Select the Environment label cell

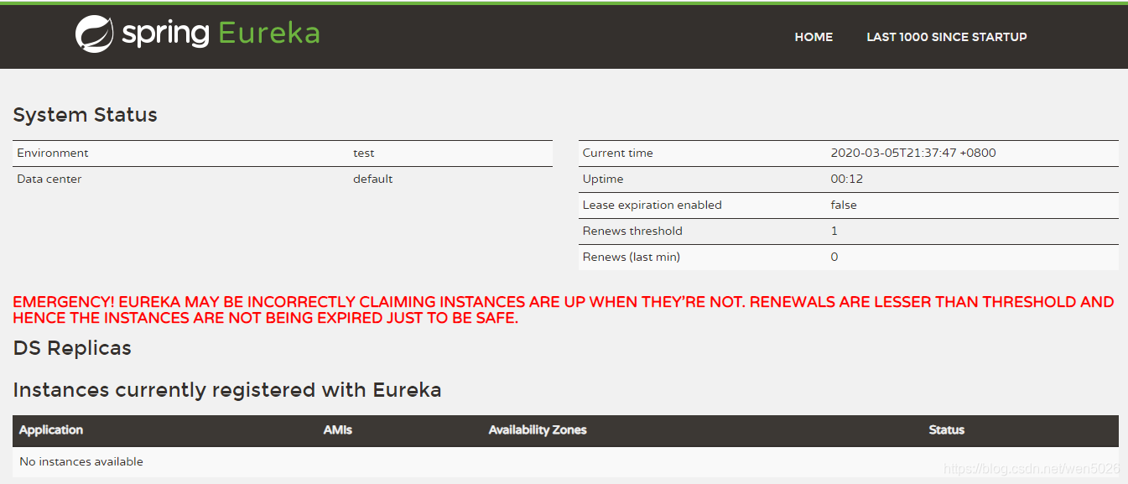click(53, 153)
